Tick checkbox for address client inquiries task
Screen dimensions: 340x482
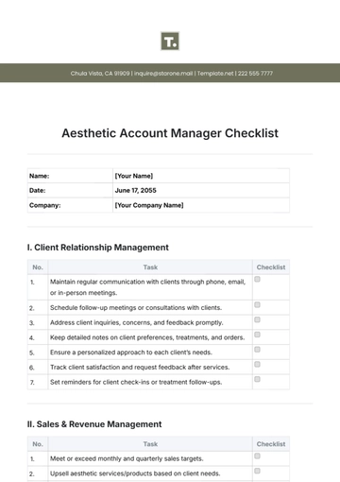(x=257, y=319)
